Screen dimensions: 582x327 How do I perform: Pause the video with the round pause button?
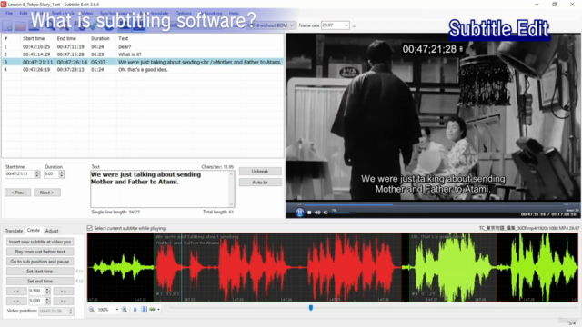[299, 213]
